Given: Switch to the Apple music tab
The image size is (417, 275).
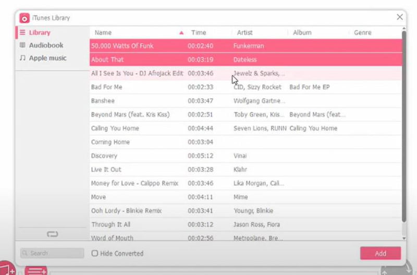Looking at the screenshot, I should [47, 58].
